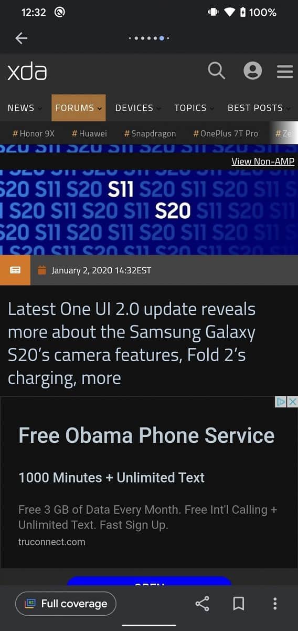This screenshot has width=298, height=631.
Task: Bookmark this article with the bookmark icon
Action: click(x=239, y=603)
